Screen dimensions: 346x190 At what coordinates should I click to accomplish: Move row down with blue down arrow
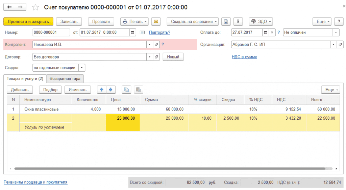(110, 90)
